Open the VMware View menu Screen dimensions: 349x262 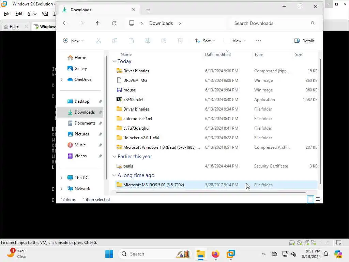[x=32, y=14]
